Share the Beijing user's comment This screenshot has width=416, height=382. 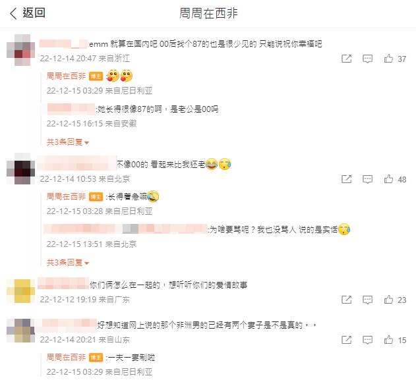coord(347,179)
